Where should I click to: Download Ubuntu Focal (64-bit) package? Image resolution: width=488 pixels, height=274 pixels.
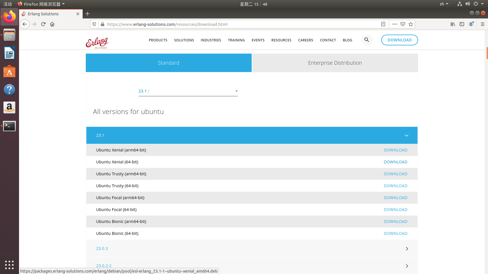(x=395, y=209)
